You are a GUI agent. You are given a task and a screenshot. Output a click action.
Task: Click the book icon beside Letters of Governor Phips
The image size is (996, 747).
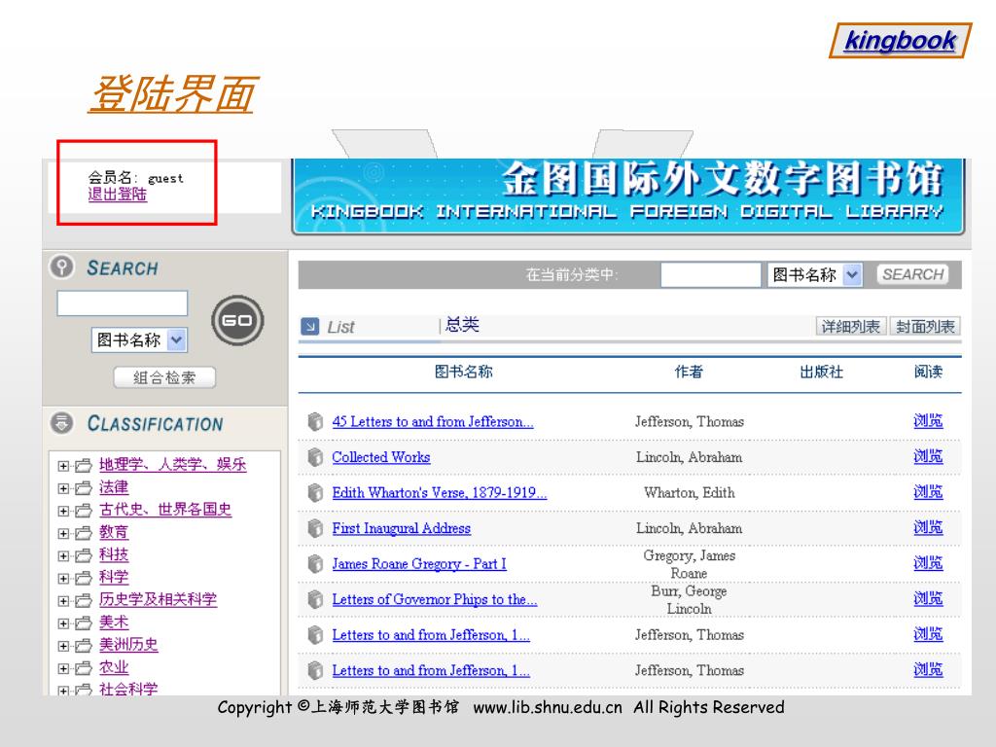(315, 599)
